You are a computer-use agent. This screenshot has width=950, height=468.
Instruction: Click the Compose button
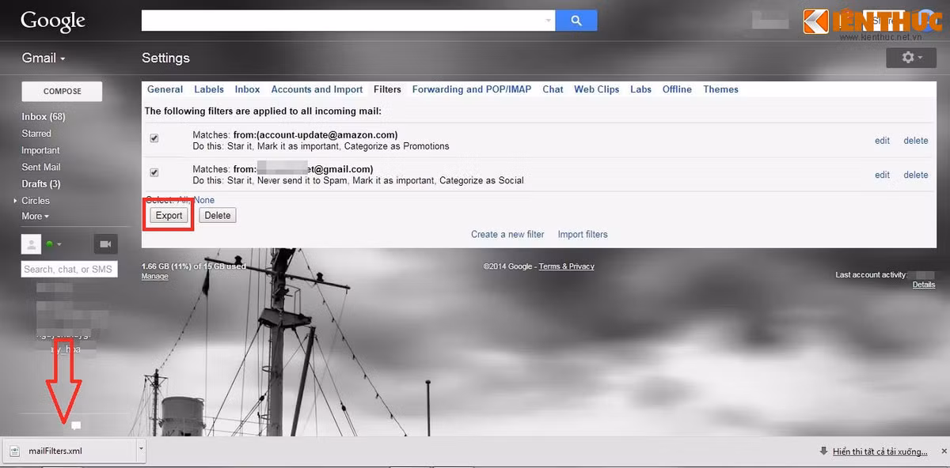tap(63, 91)
